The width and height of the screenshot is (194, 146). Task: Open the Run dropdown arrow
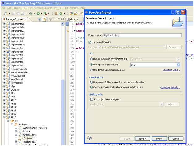coord(41,14)
